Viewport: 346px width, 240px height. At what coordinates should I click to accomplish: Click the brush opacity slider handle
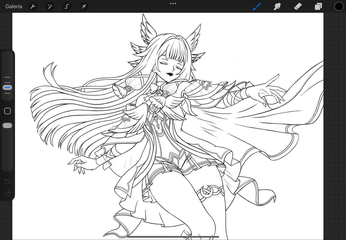[x=7, y=125]
